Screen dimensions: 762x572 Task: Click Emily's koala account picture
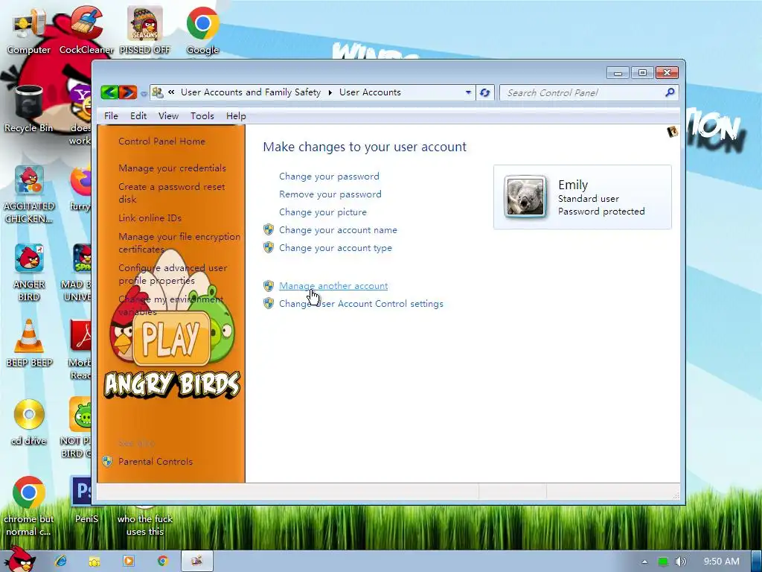525,196
